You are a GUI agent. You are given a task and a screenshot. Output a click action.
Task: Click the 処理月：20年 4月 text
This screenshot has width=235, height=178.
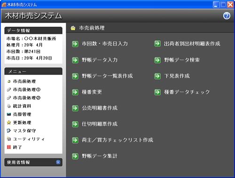[24, 45]
